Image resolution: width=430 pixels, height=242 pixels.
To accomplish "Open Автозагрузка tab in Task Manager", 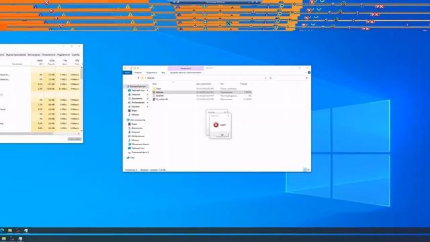I will [x=34, y=55].
